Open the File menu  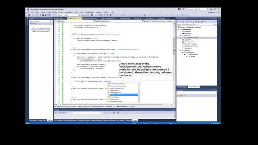point(28,12)
